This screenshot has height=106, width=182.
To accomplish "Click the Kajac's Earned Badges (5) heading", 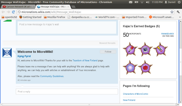I will point(141,26).
